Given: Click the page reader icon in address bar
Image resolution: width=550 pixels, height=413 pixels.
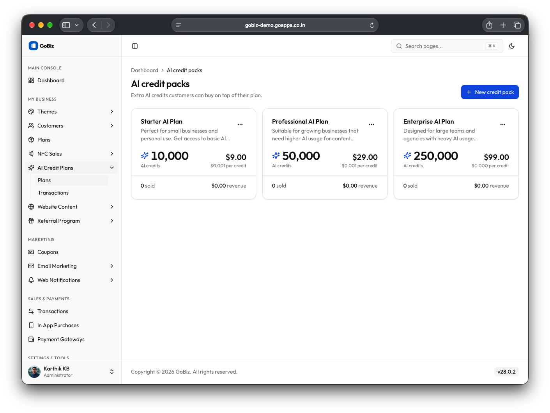Looking at the screenshot, I should tap(179, 25).
